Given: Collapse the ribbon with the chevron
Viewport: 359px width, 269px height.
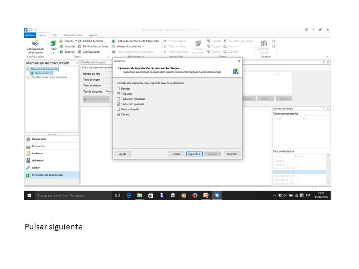Looking at the screenshot, I should coord(328,57).
